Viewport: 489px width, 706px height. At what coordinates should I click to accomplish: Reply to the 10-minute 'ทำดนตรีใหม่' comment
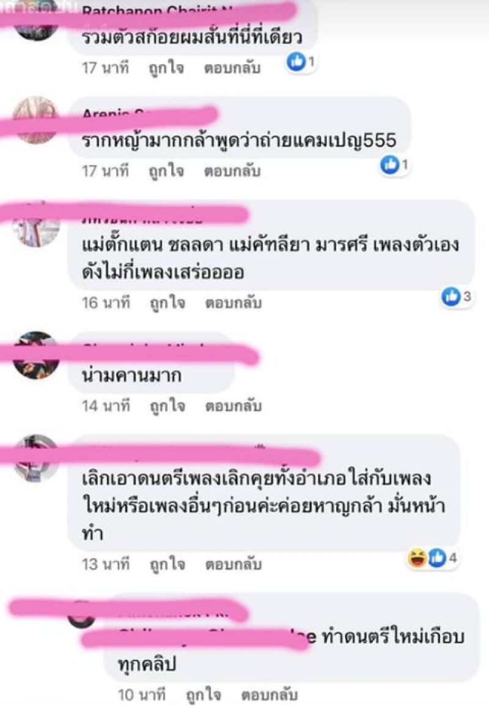270,694
